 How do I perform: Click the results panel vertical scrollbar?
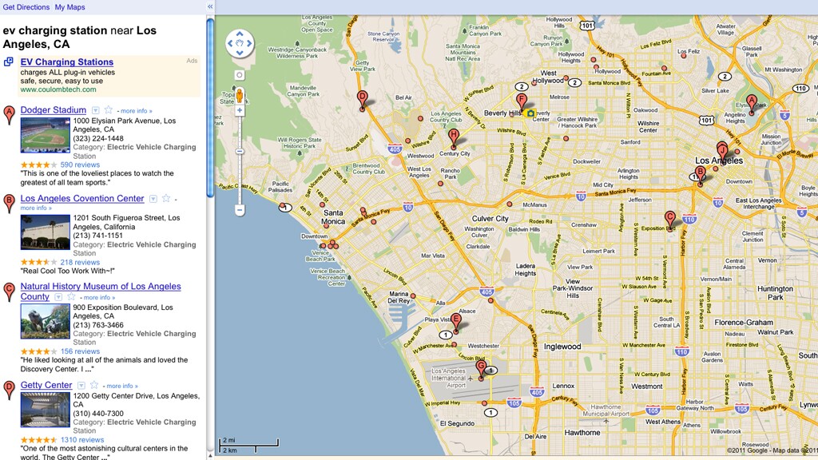[210, 108]
